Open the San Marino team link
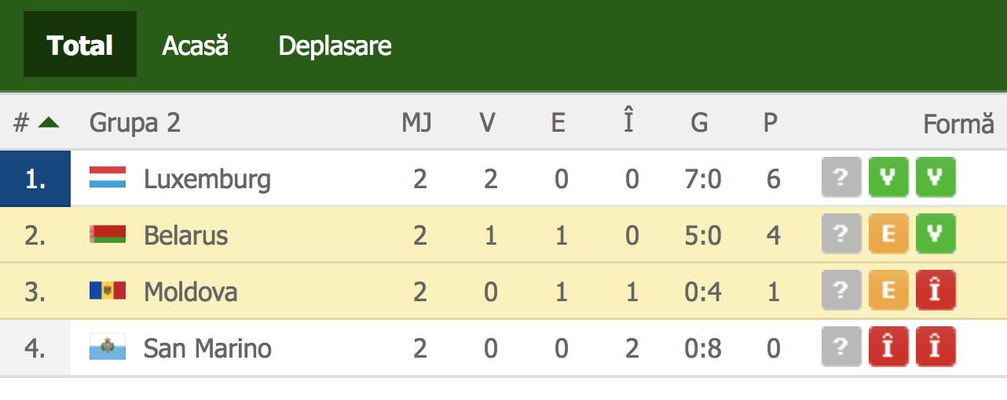This screenshot has height=400, width=1007. (207, 347)
